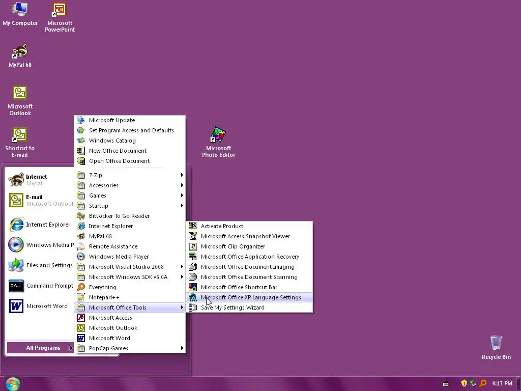The width and height of the screenshot is (521, 391).
Task: Click the Start orb button
Action: pos(13,384)
